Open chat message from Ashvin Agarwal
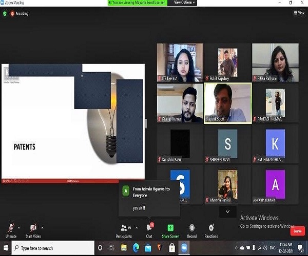Viewport: 308px width, 256px height. tap(149, 198)
